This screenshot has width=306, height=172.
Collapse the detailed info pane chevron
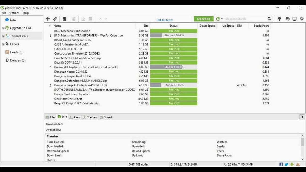(302, 117)
